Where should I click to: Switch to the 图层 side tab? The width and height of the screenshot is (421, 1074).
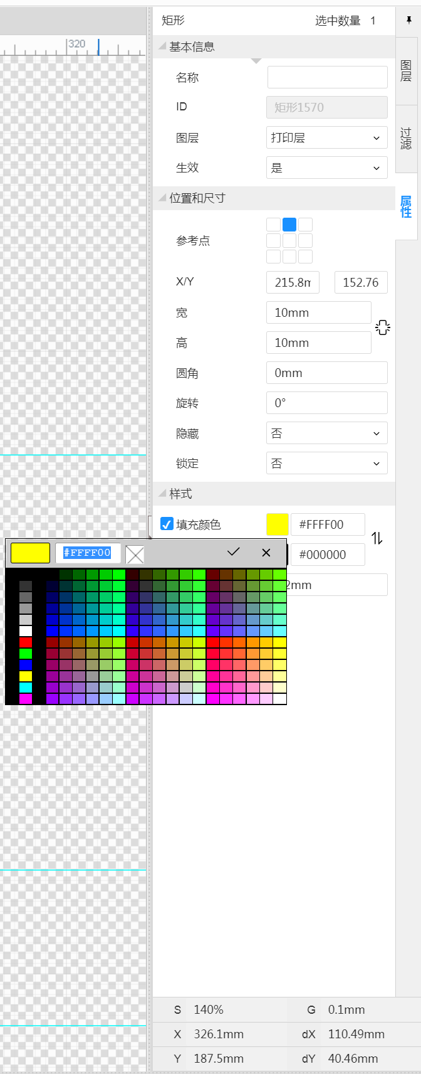click(x=406, y=71)
